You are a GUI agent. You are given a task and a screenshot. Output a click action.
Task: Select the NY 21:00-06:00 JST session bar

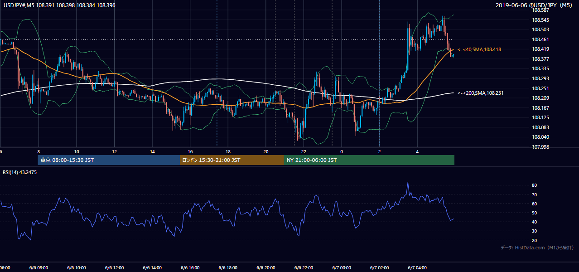(369, 160)
